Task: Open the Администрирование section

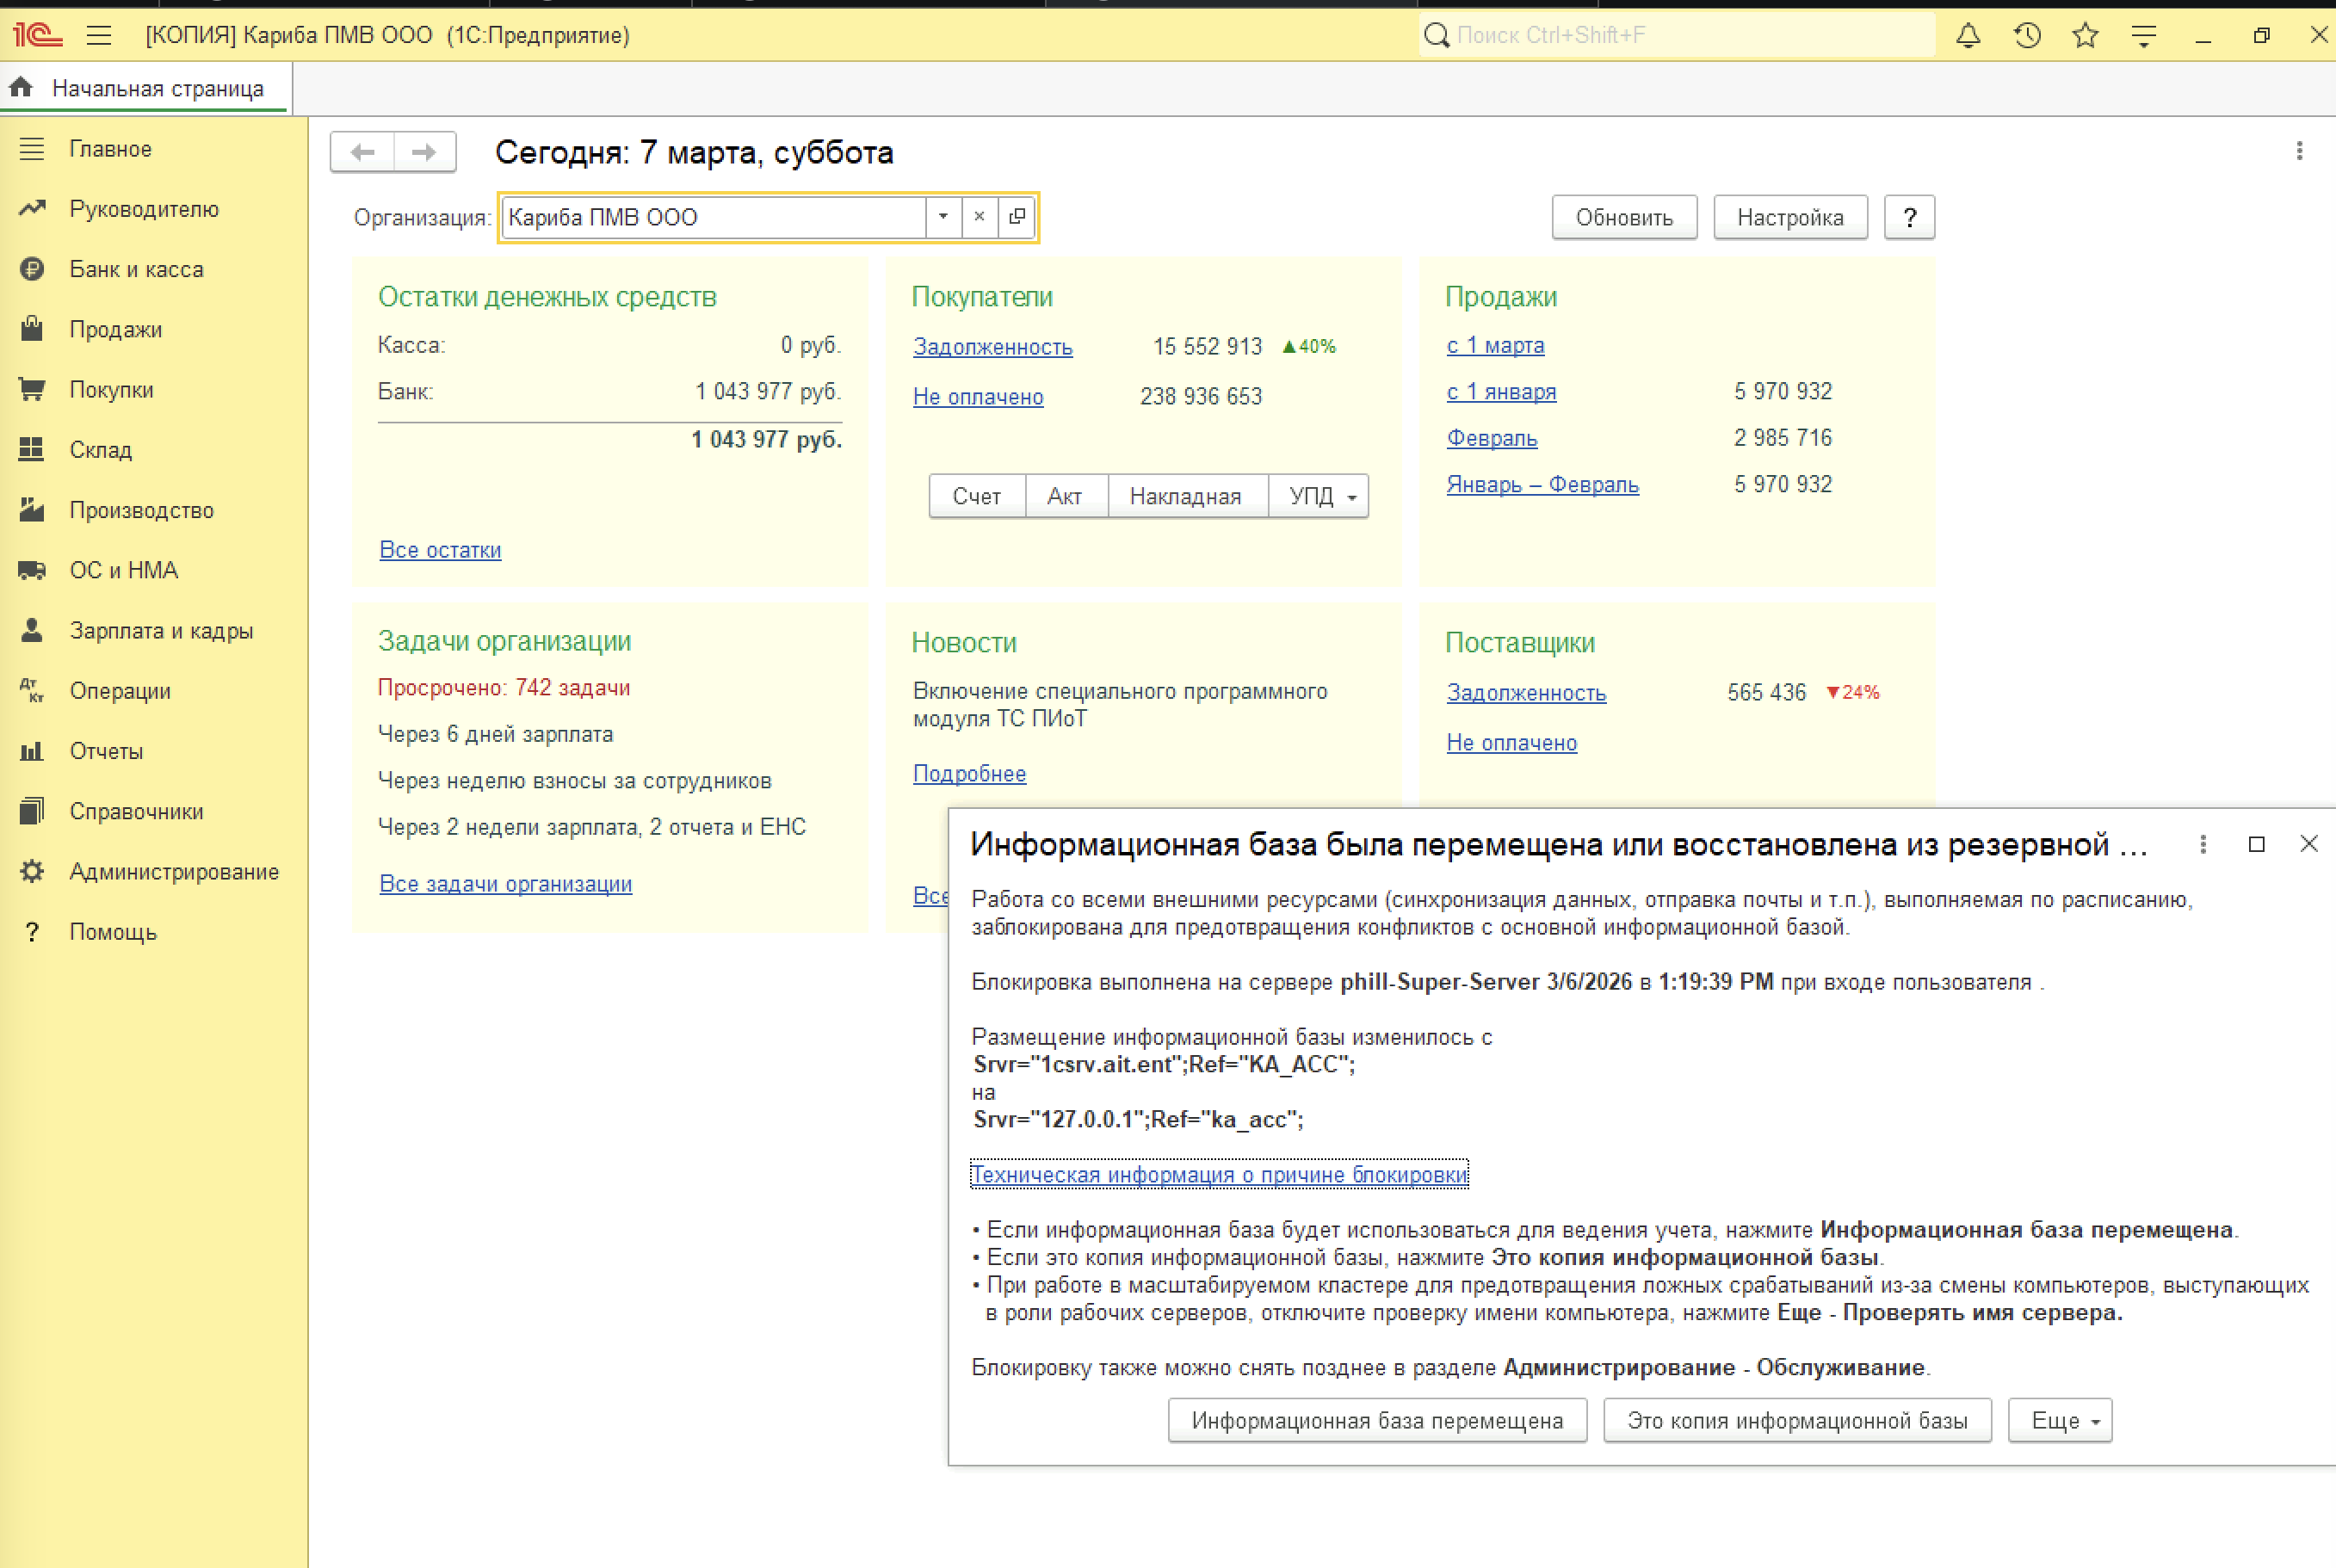Action: tap(173, 872)
